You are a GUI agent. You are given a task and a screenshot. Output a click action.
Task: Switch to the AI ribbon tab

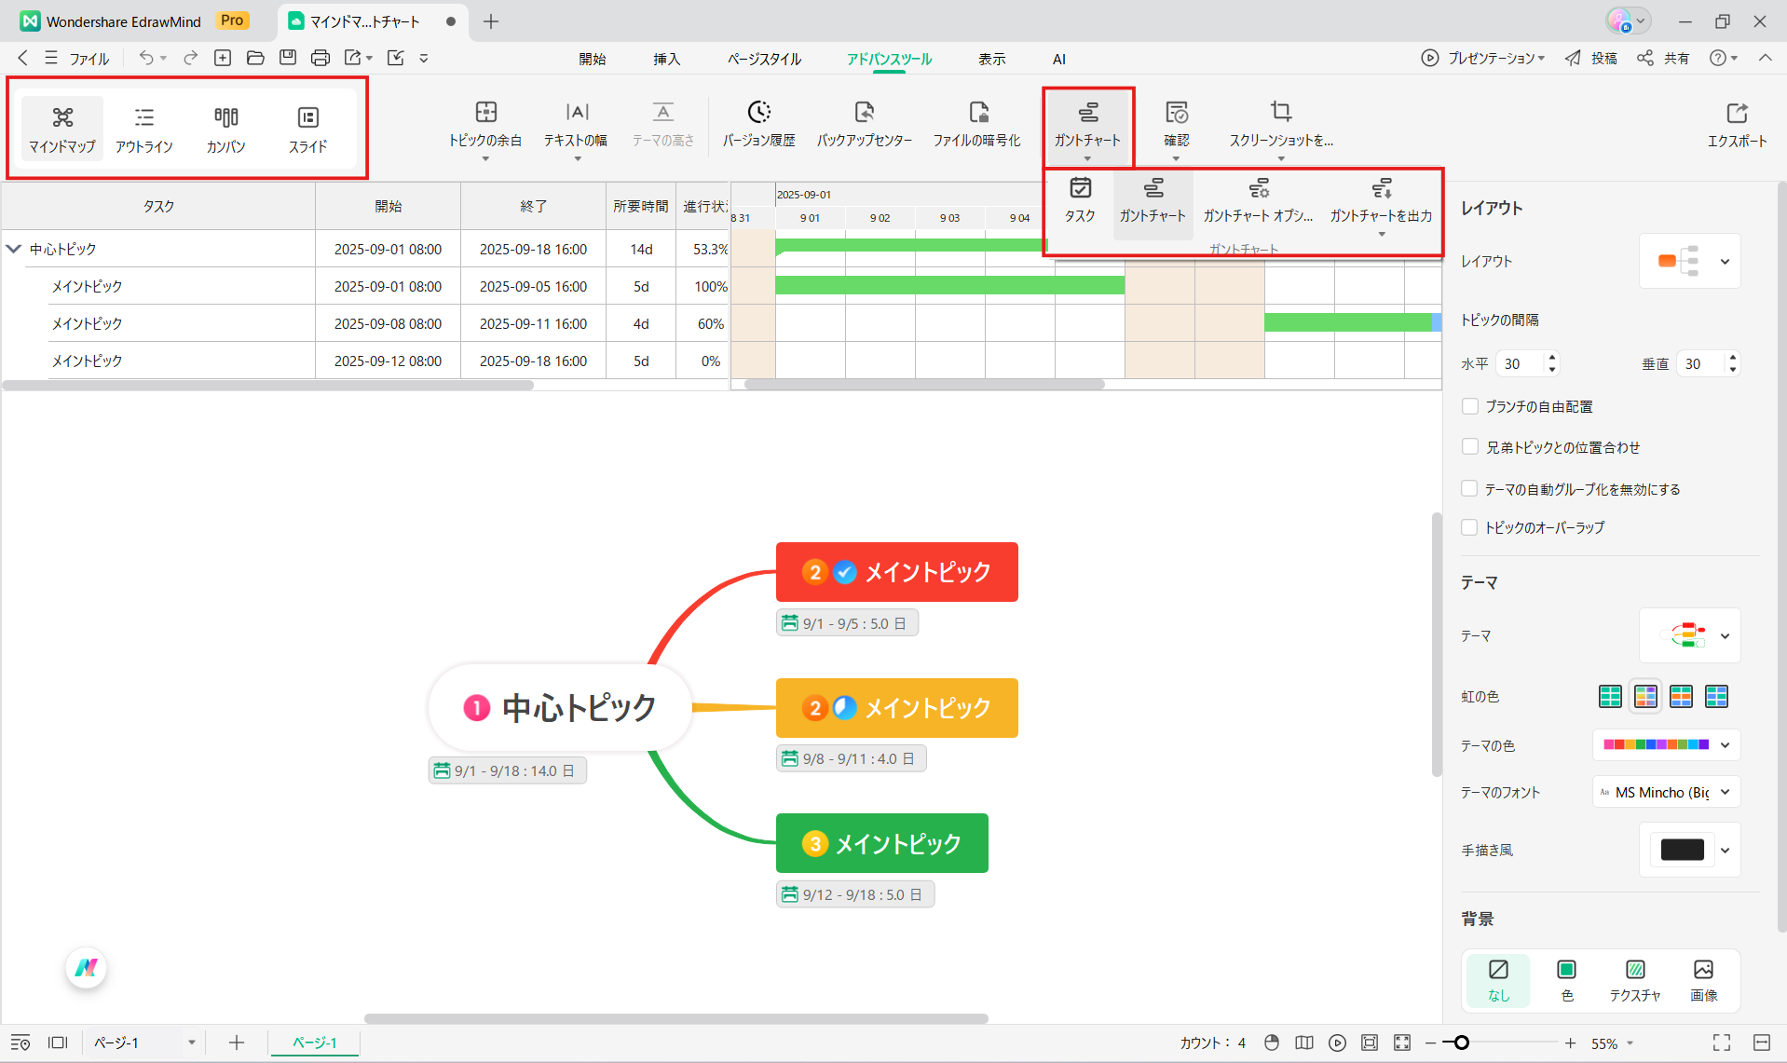tap(1058, 58)
